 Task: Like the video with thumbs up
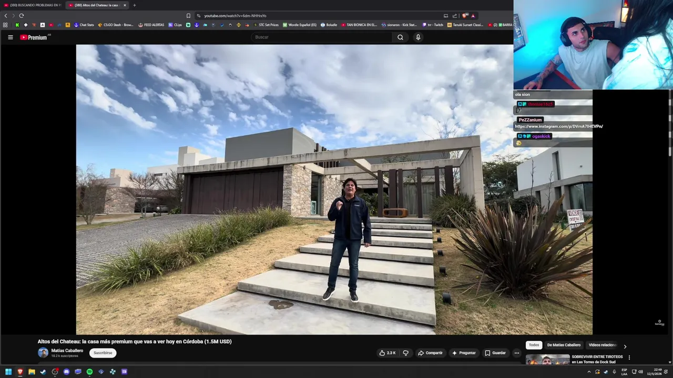(x=388, y=353)
